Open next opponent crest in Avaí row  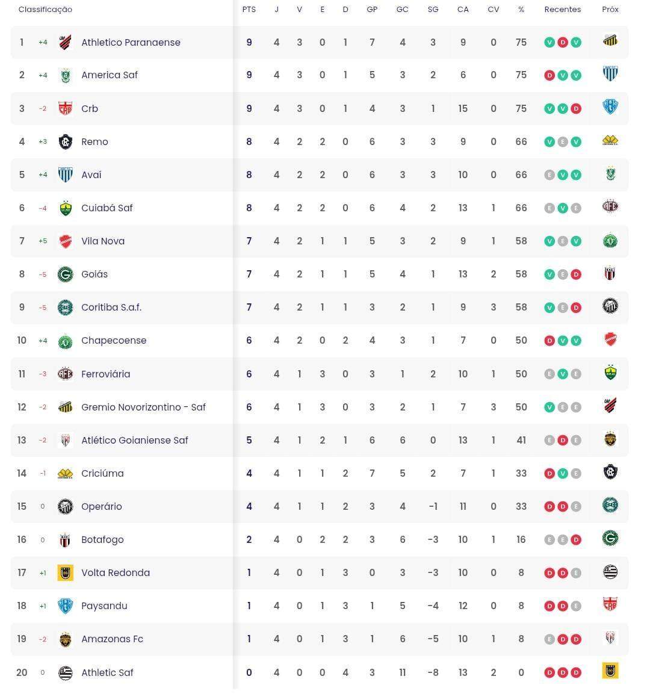tap(610, 175)
